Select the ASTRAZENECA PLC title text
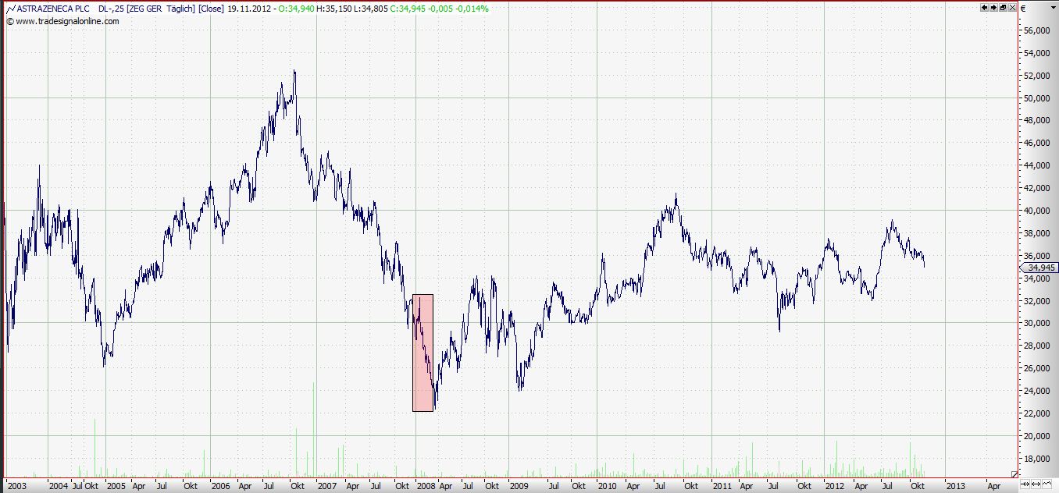The width and height of the screenshot is (1059, 493). click(52, 9)
